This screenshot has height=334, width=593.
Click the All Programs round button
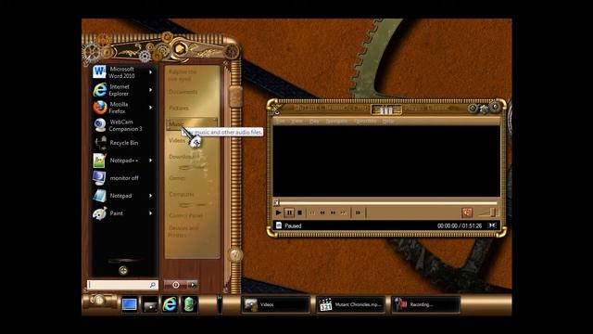pyautogui.click(x=123, y=270)
